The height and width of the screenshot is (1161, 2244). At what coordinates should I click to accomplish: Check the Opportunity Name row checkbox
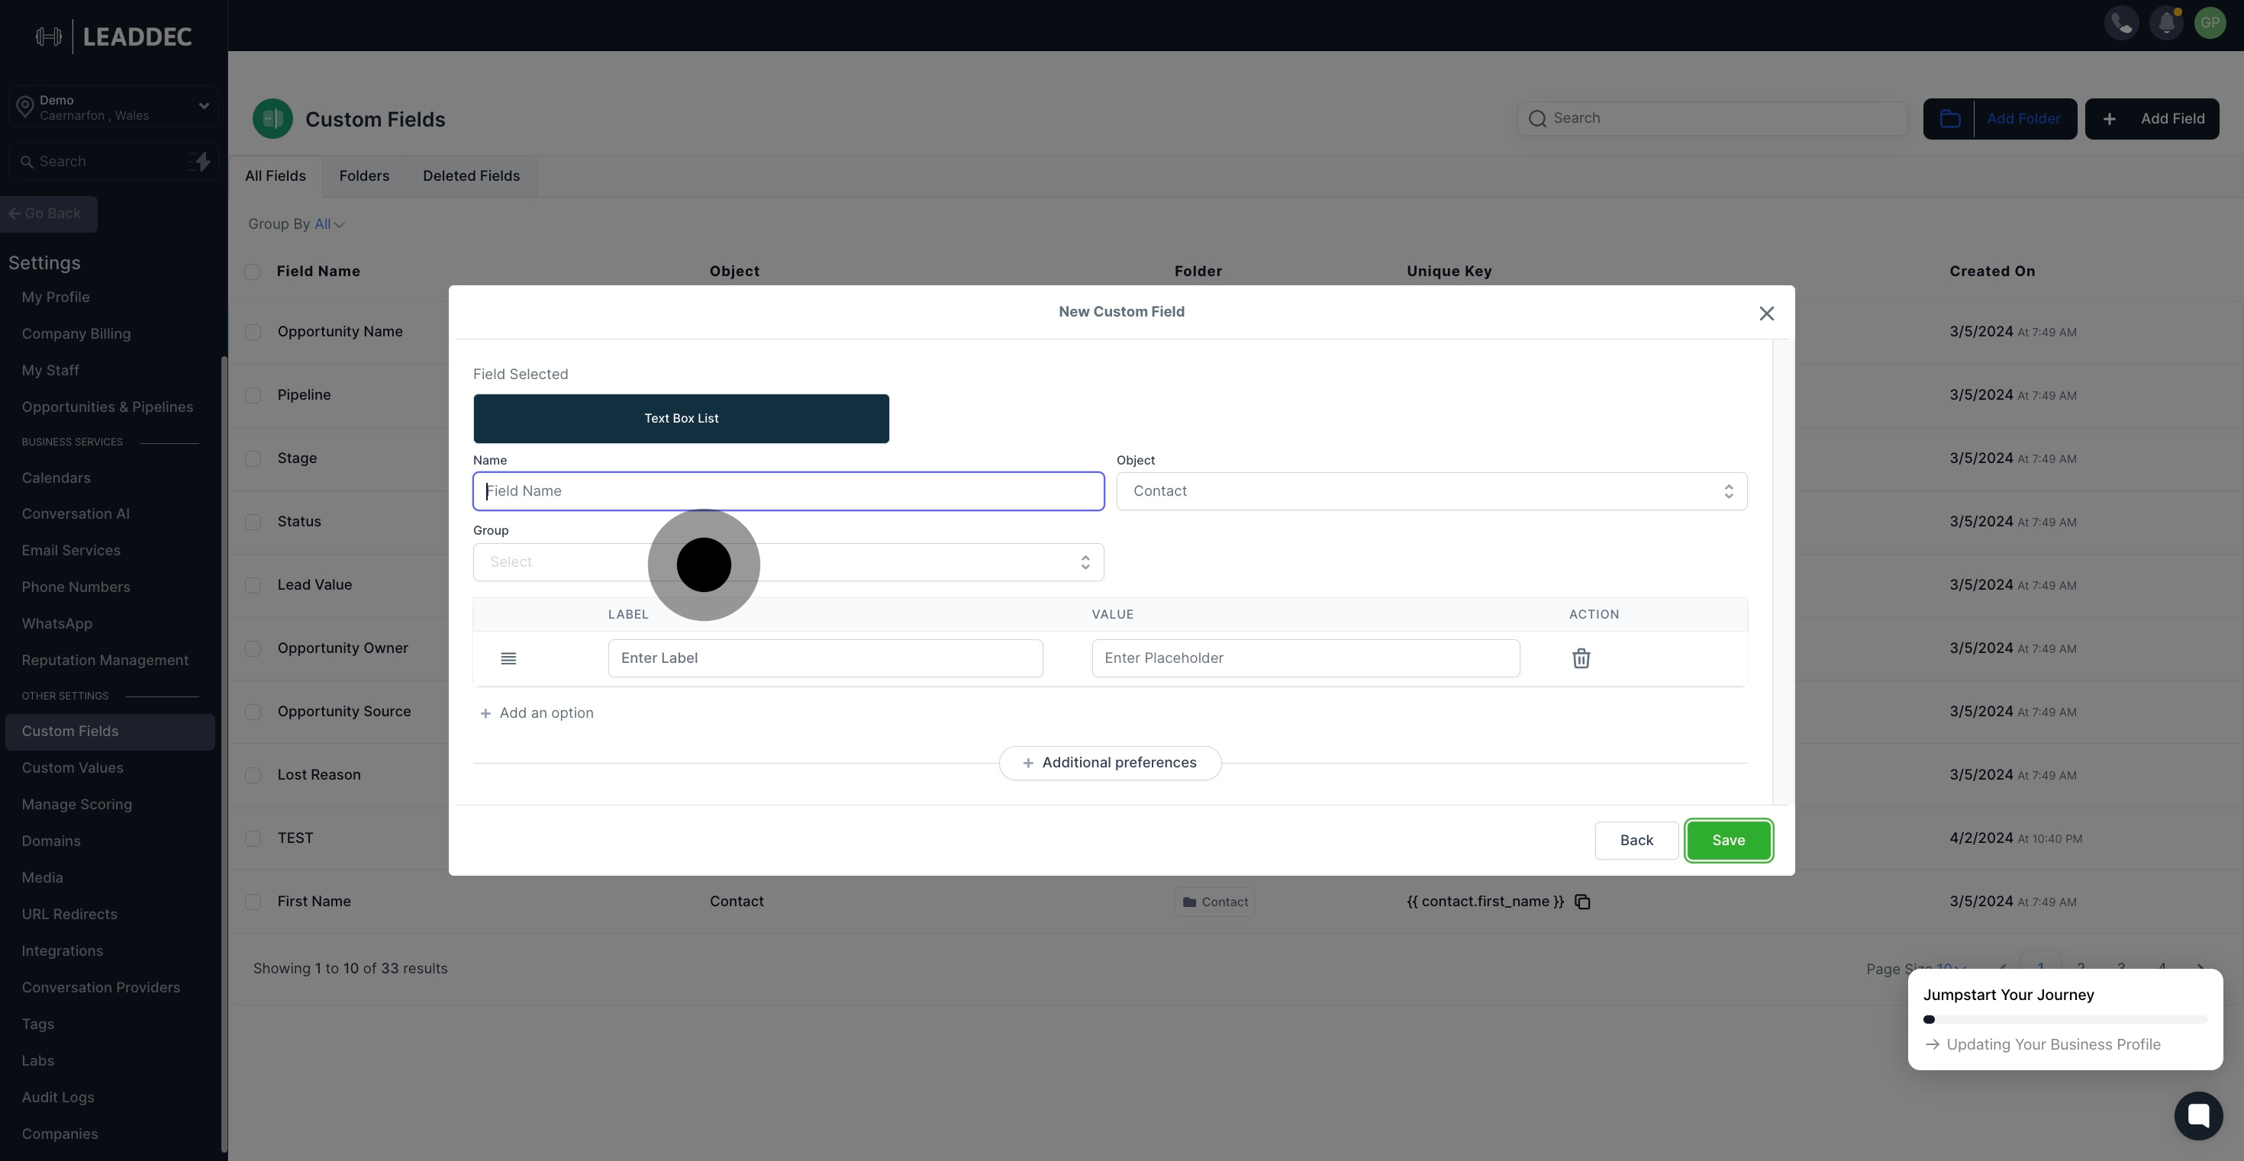(253, 333)
